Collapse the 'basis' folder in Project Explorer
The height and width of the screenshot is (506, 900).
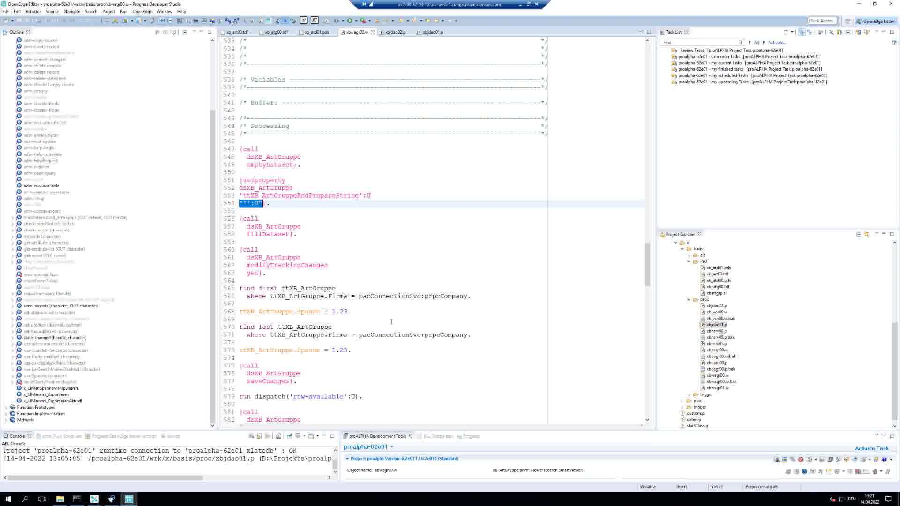[x=682, y=249]
